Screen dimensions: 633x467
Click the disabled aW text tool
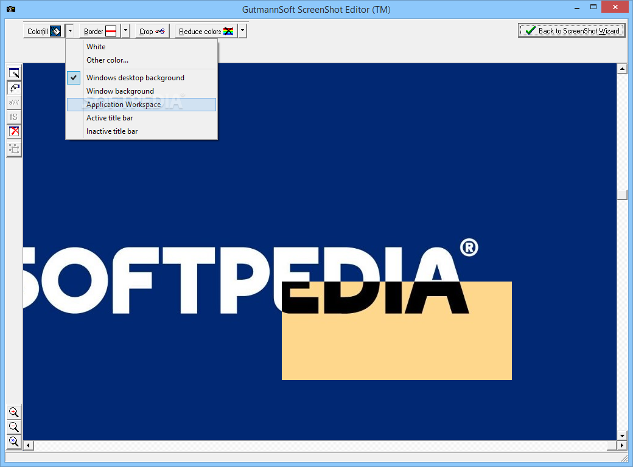point(14,102)
